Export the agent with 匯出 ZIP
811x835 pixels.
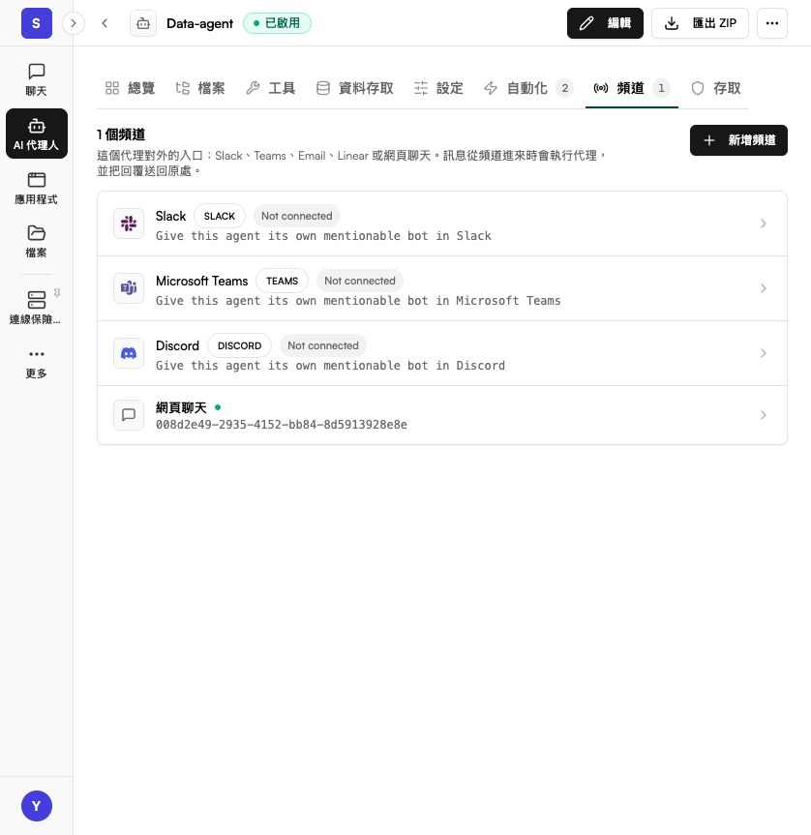(x=701, y=23)
